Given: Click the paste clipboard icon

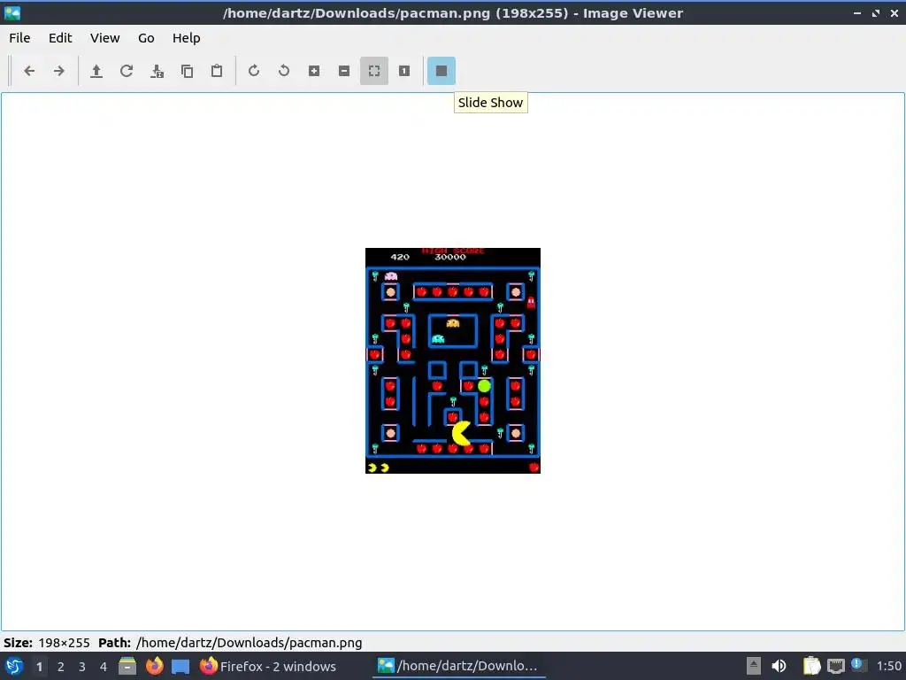Looking at the screenshot, I should coord(217,71).
